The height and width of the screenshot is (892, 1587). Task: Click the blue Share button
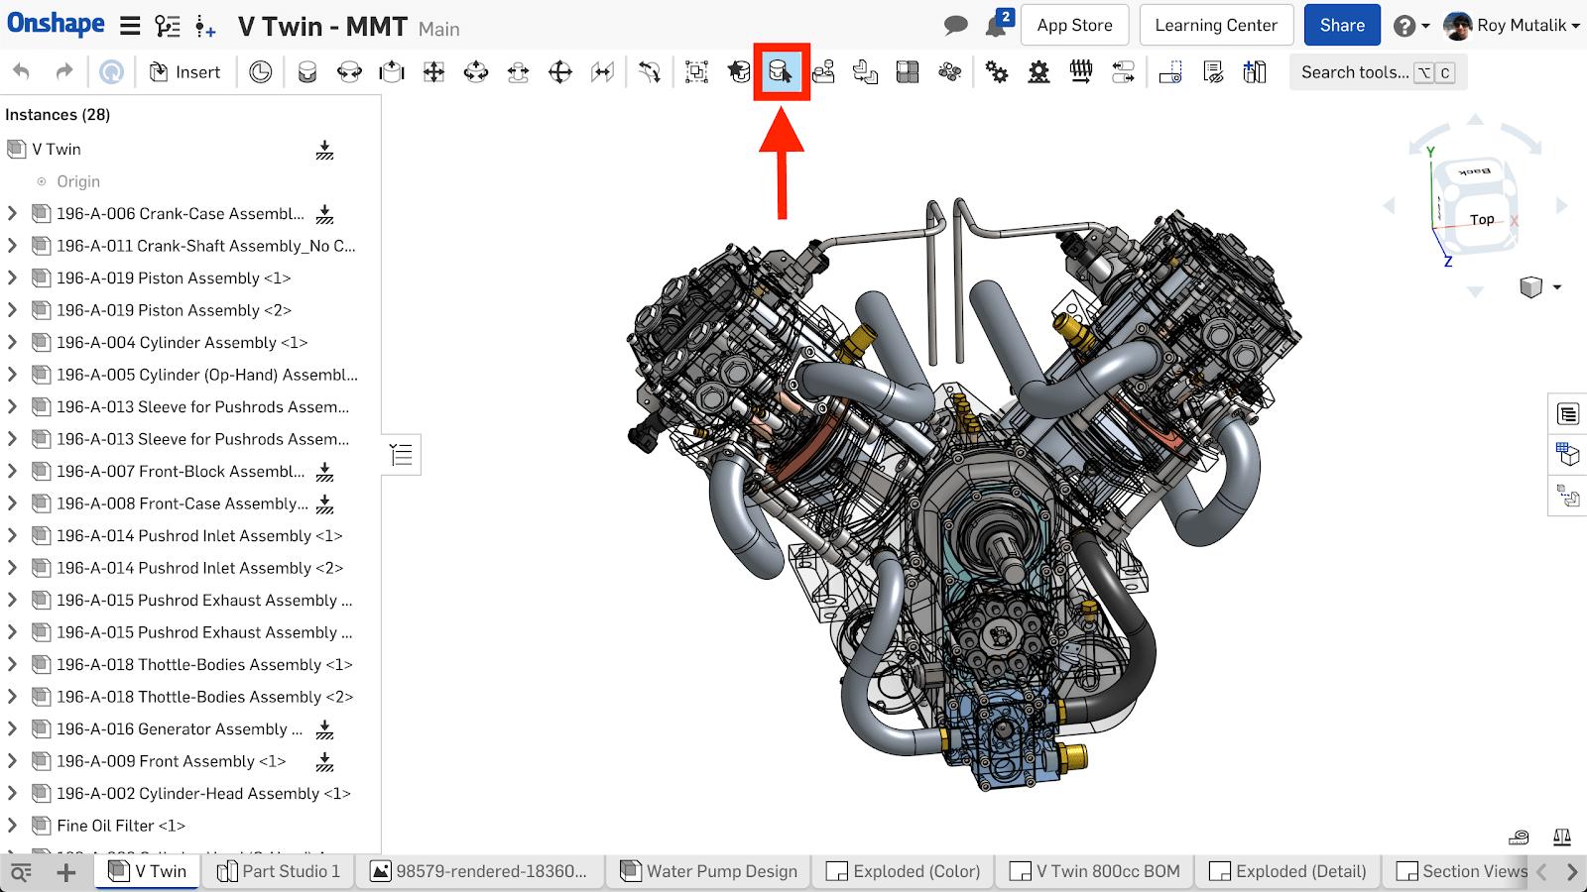point(1341,26)
